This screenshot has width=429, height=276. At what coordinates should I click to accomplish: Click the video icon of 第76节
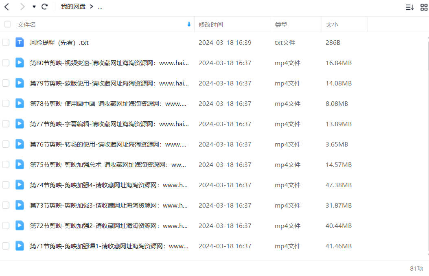[x=20, y=144]
